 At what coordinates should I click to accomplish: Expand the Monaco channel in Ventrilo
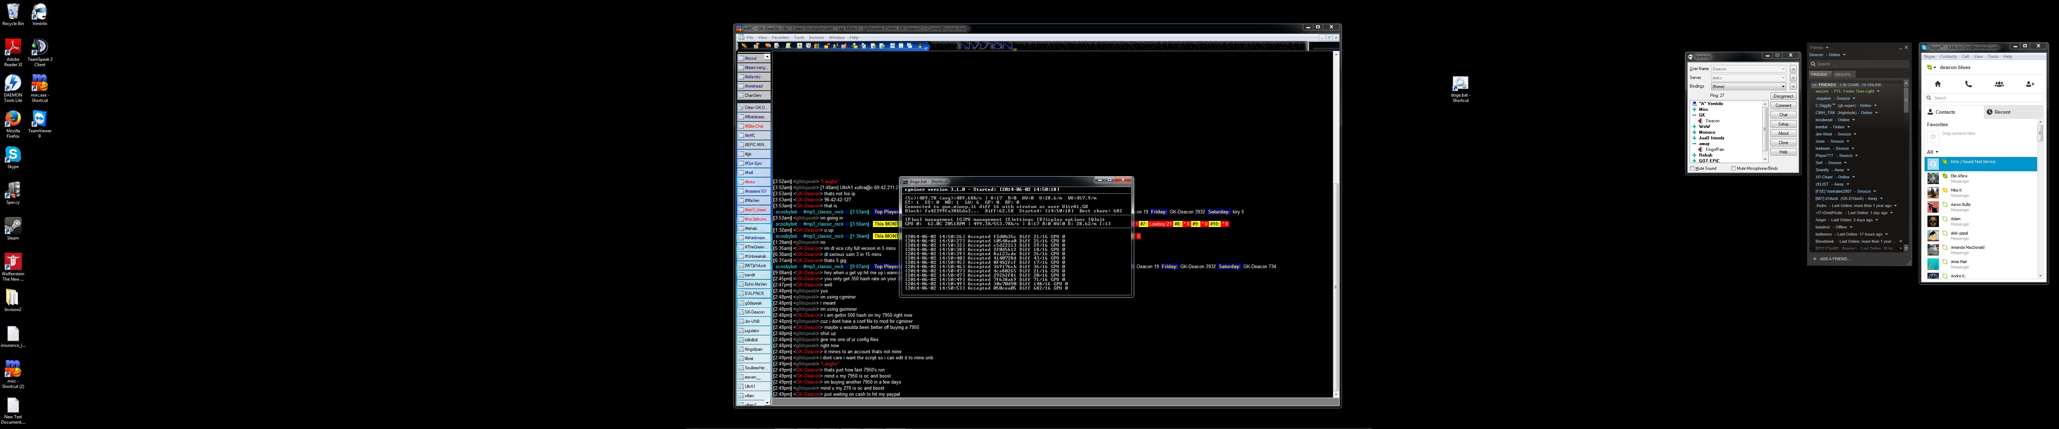[x=1694, y=132]
